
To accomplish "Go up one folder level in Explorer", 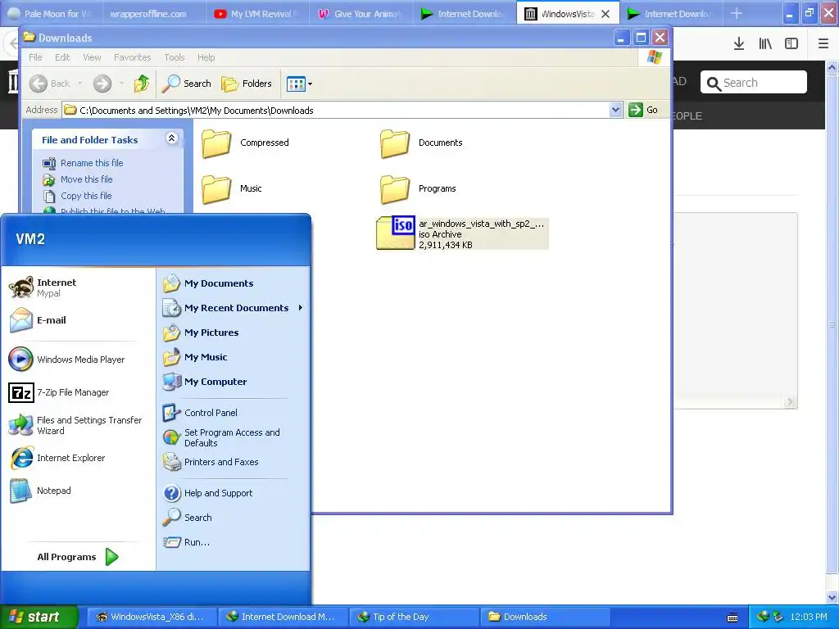I will pos(141,84).
